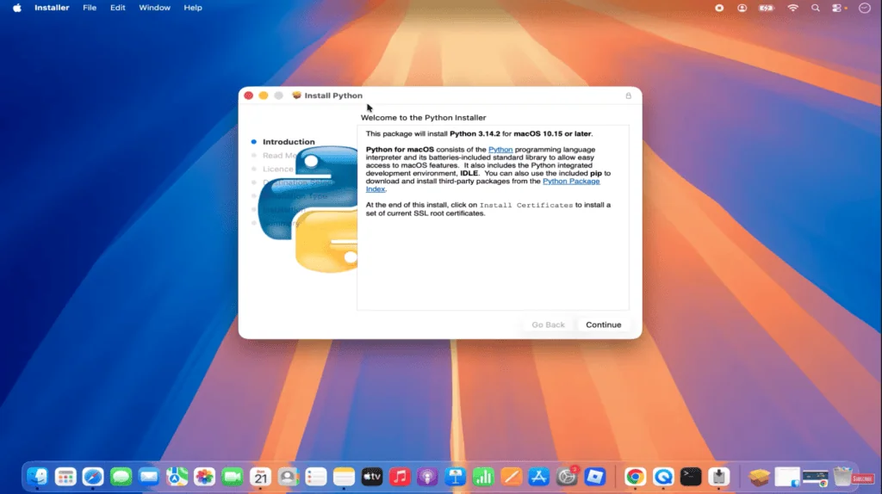Click the user account menu bar icon
This screenshot has height=494, width=882.
[742, 8]
